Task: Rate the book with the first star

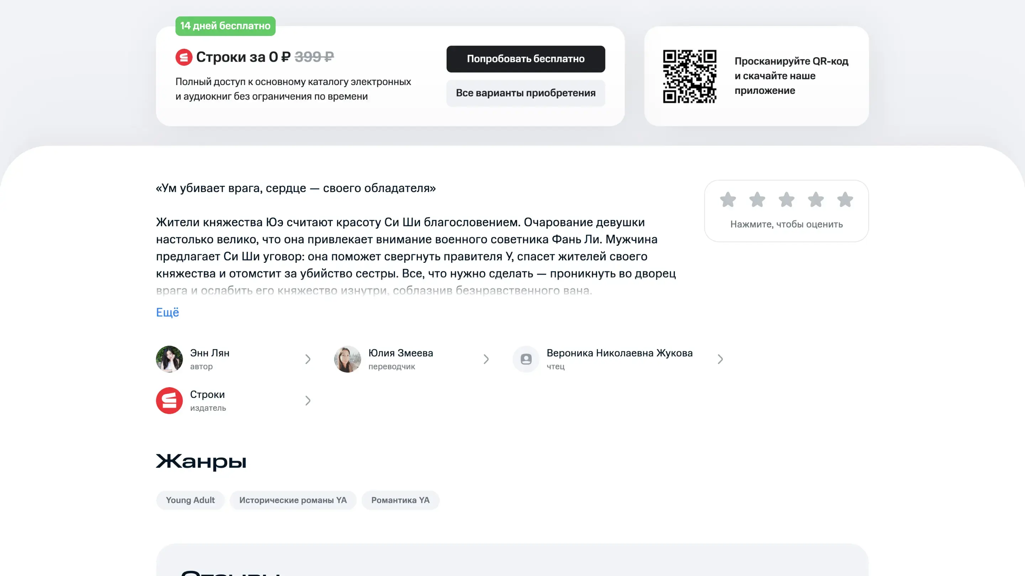Action: tap(728, 200)
